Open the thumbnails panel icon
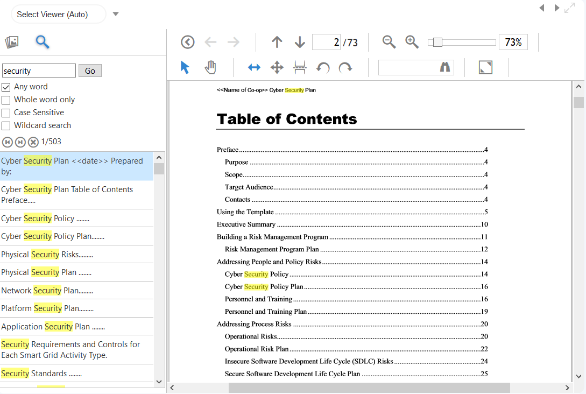Image resolution: width=586 pixels, height=394 pixels. coord(12,42)
